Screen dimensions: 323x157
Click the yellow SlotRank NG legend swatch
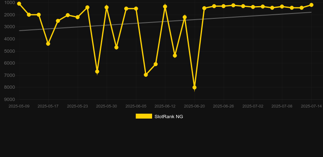coord(144,116)
